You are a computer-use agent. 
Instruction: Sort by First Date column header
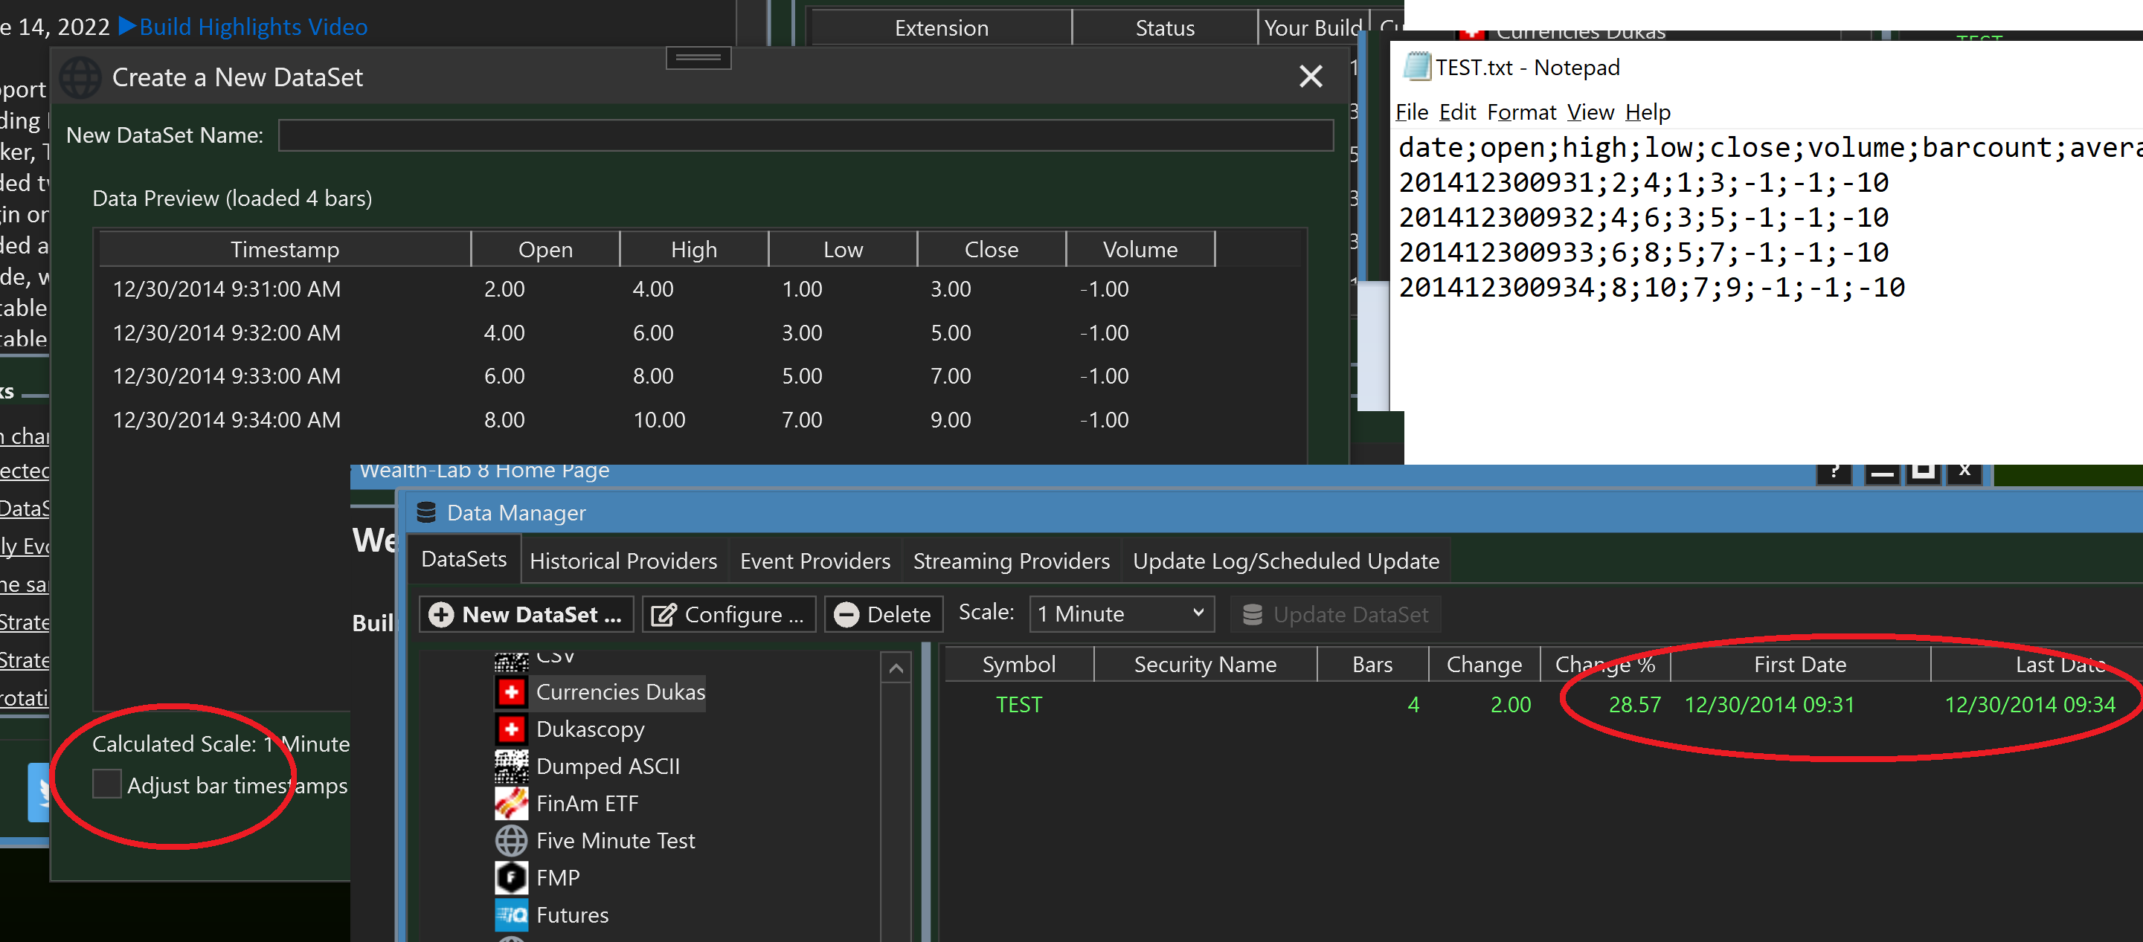pyautogui.click(x=1799, y=664)
